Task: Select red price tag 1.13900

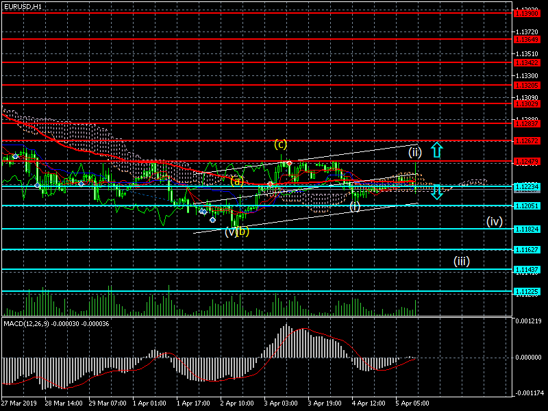Action: pyautogui.click(x=527, y=13)
